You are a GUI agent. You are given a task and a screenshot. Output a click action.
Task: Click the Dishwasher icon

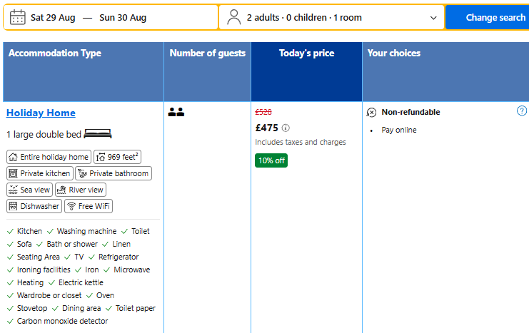[13, 206]
